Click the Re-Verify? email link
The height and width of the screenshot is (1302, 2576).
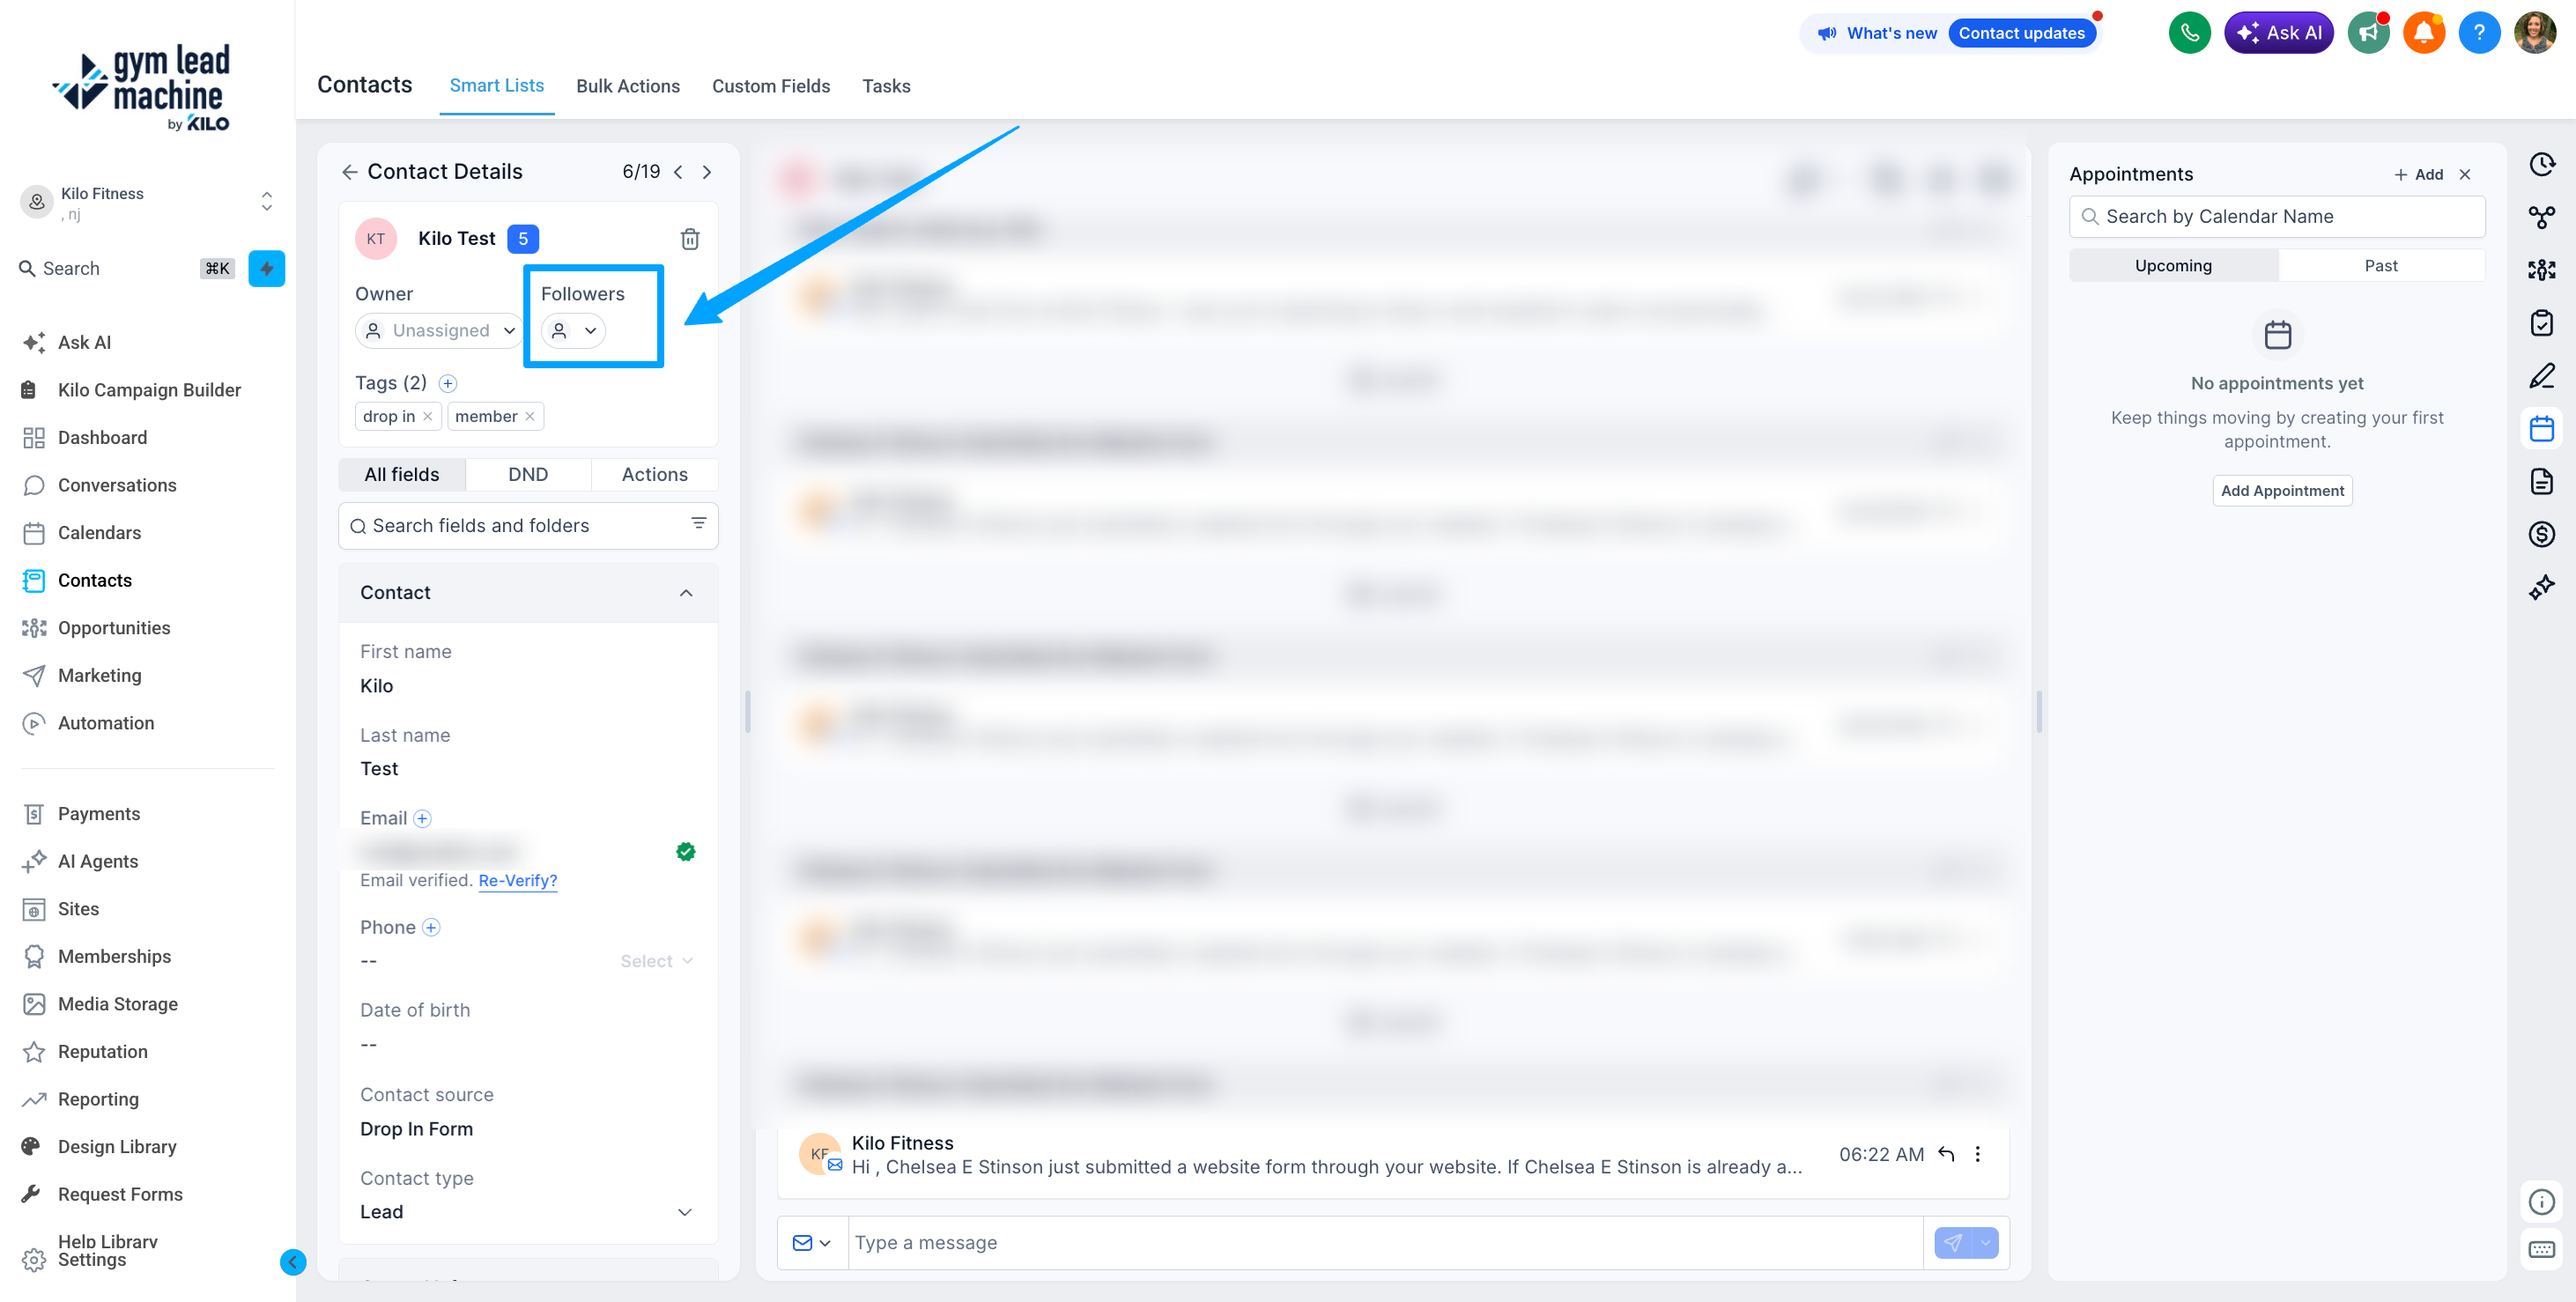[518, 881]
